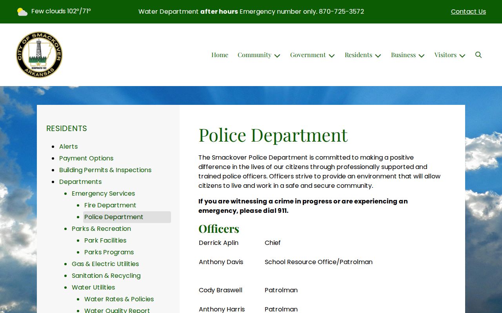The height and width of the screenshot is (313, 502).
Task: Open Payment Options in the sidebar
Action: [86, 158]
